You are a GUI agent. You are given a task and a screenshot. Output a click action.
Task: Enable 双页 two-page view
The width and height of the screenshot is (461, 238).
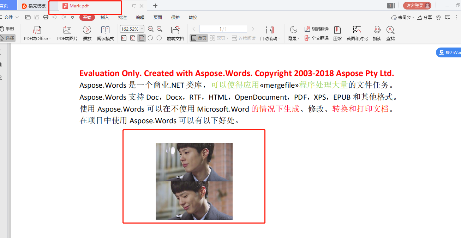point(218,38)
